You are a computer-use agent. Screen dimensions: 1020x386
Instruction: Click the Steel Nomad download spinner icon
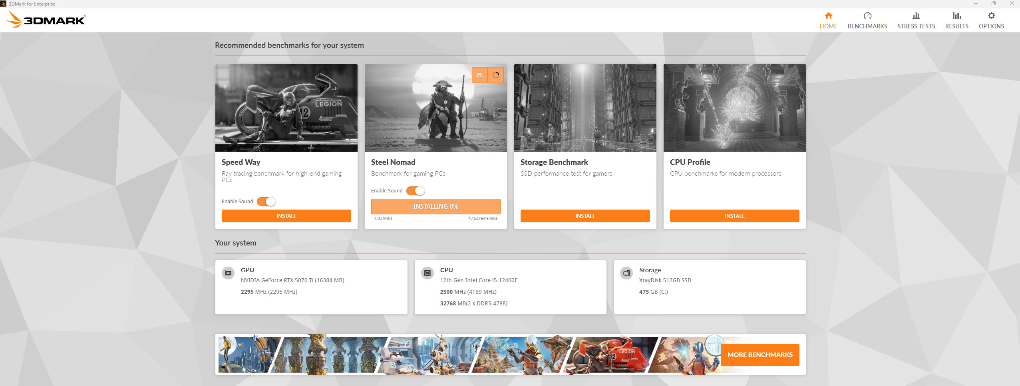pyautogui.click(x=496, y=75)
